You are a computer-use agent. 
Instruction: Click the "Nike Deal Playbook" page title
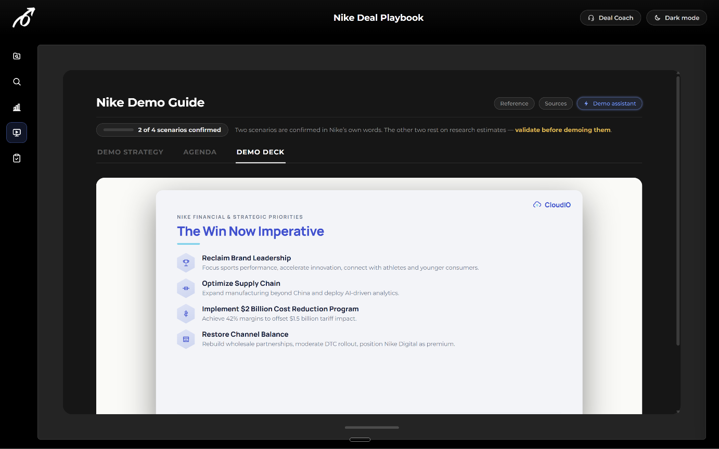(x=379, y=18)
